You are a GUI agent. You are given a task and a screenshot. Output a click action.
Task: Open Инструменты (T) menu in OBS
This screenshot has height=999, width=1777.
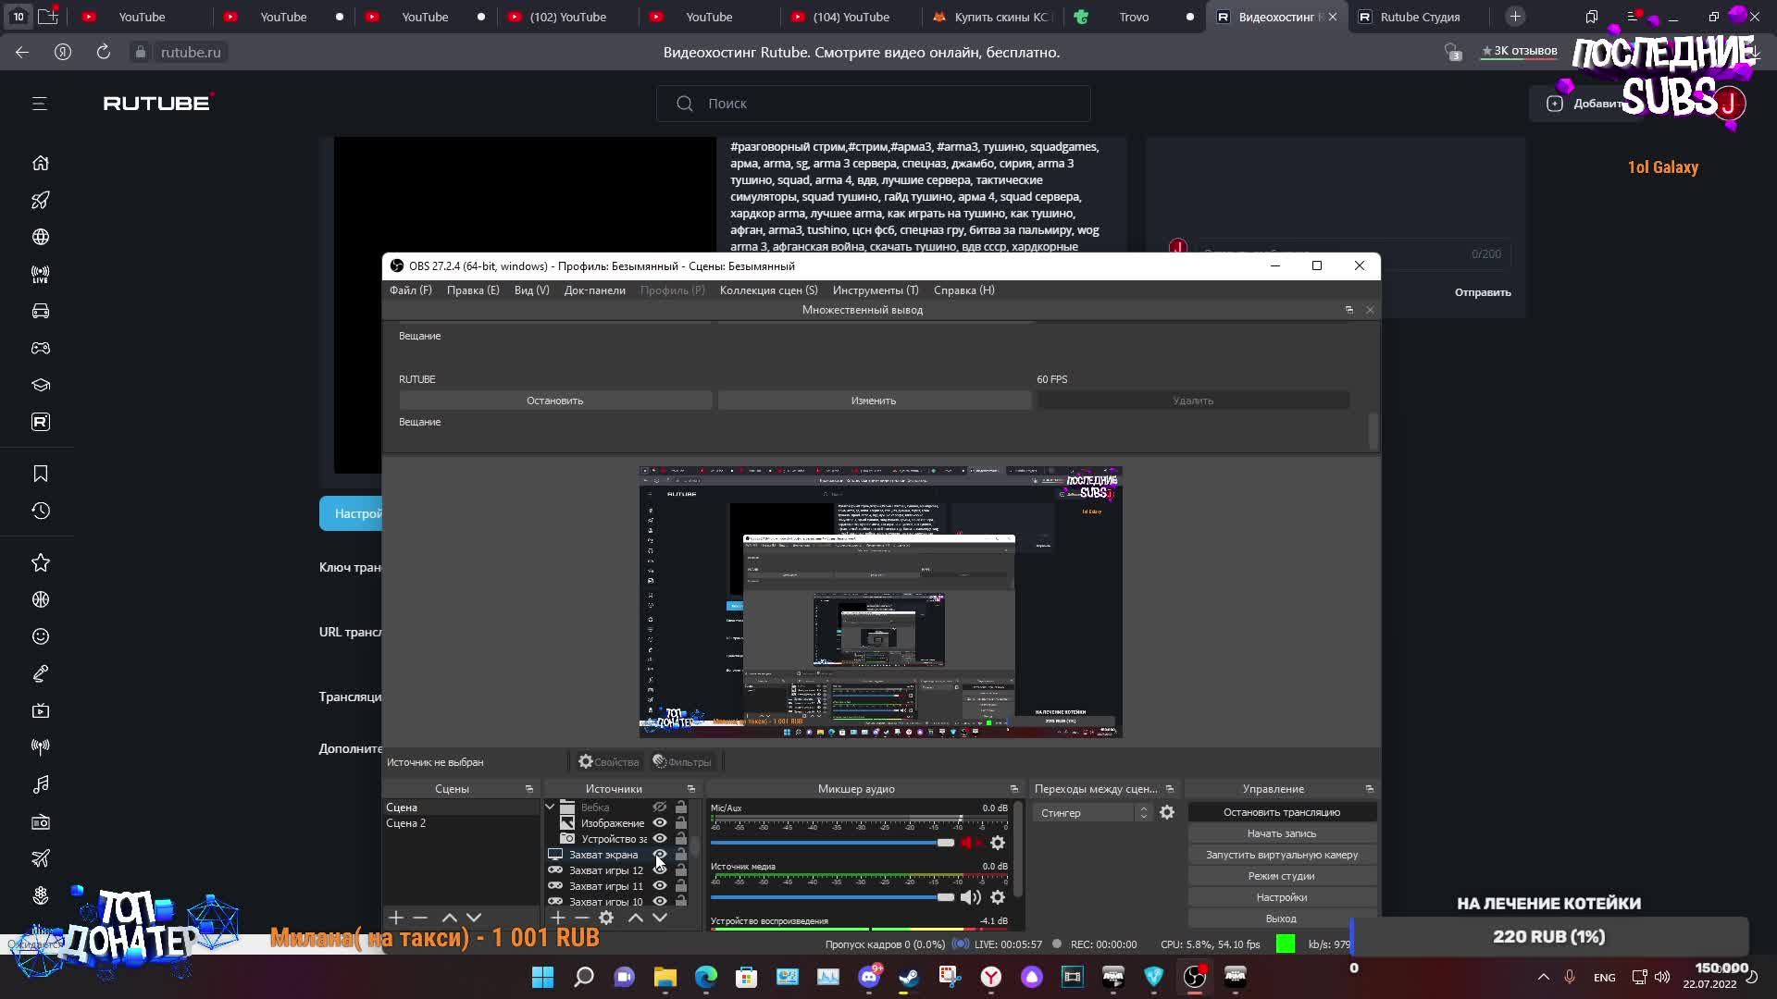875,290
